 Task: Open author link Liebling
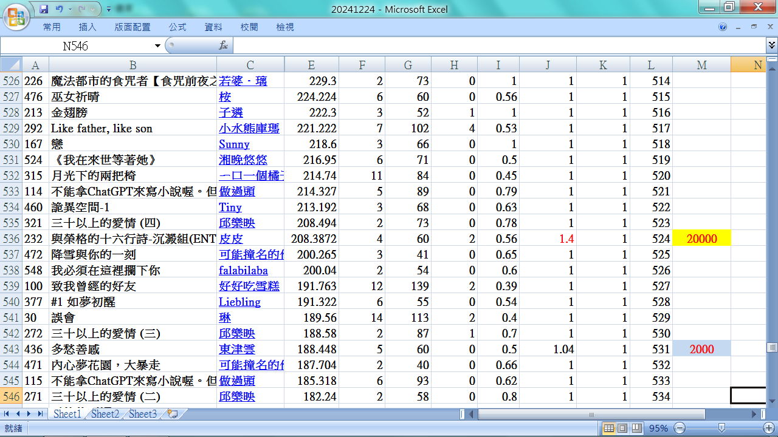pos(239,302)
